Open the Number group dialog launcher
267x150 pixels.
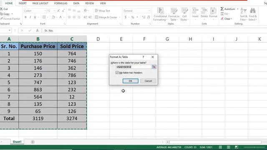[150, 24]
